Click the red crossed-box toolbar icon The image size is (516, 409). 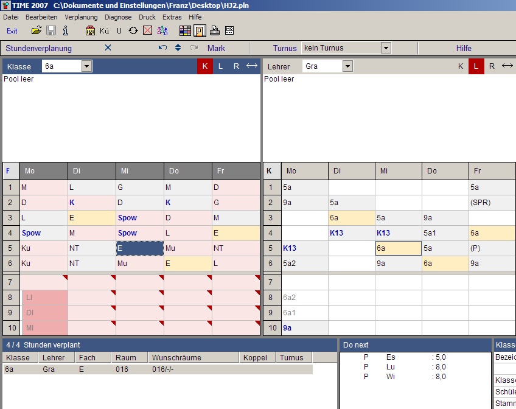tap(147, 30)
